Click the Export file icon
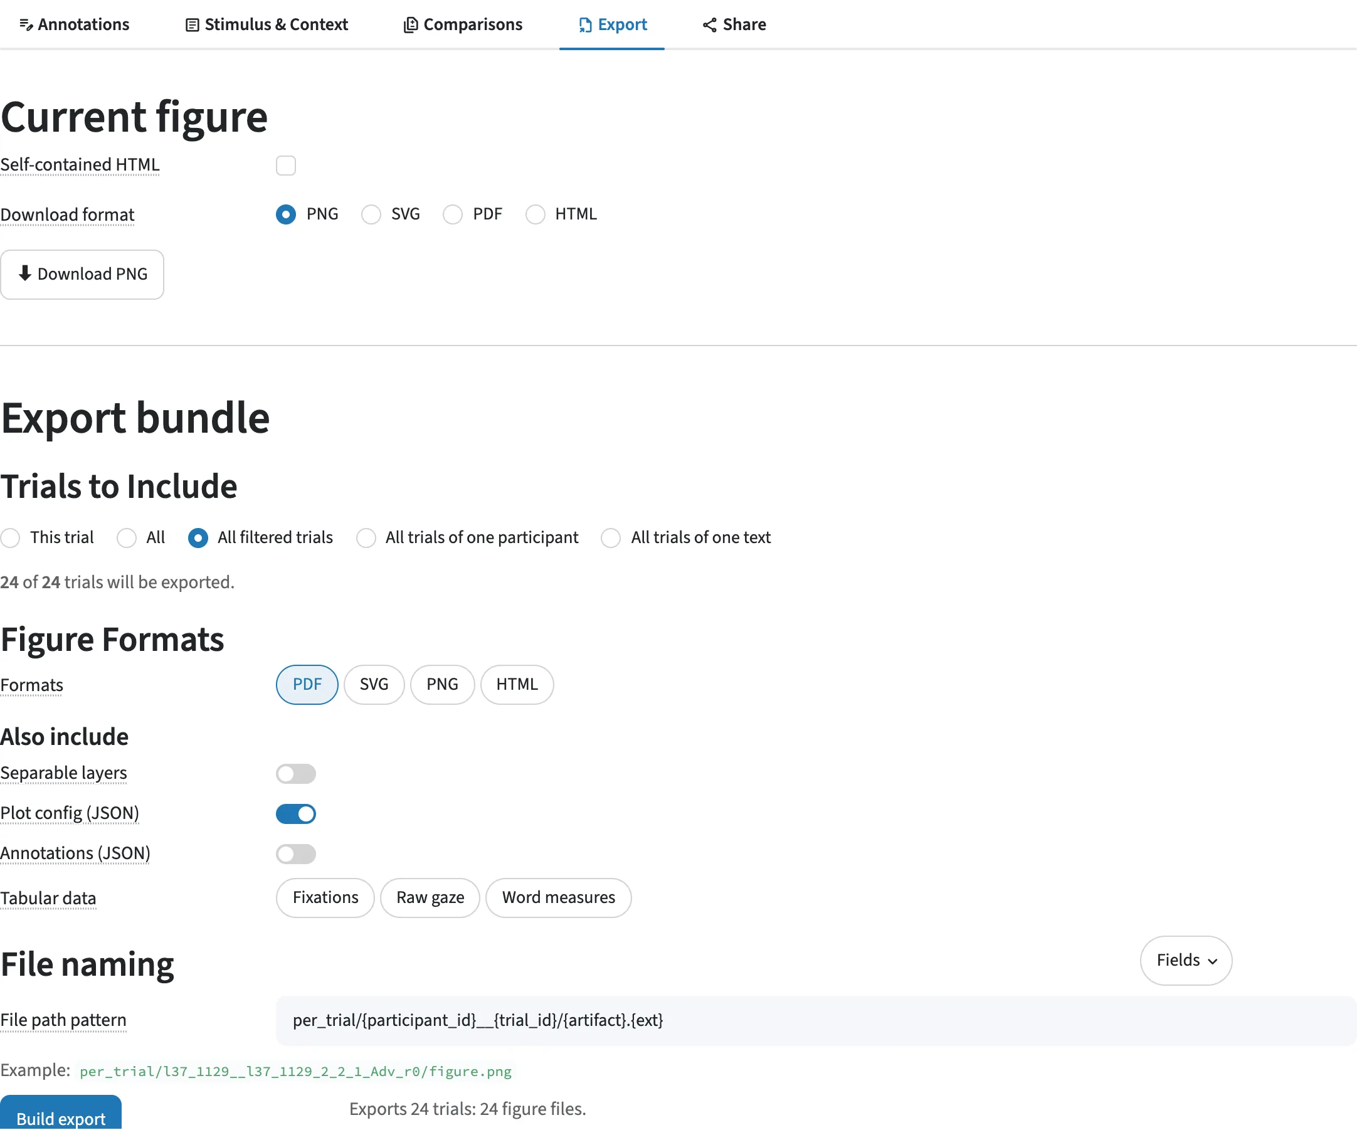This screenshot has width=1357, height=1130. pos(585,25)
